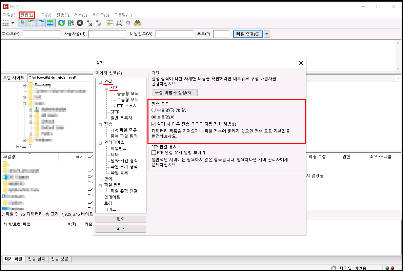Collapse the 파일 편집 tree node
Screen dimensions: 403x271
(x=100, y=186)
